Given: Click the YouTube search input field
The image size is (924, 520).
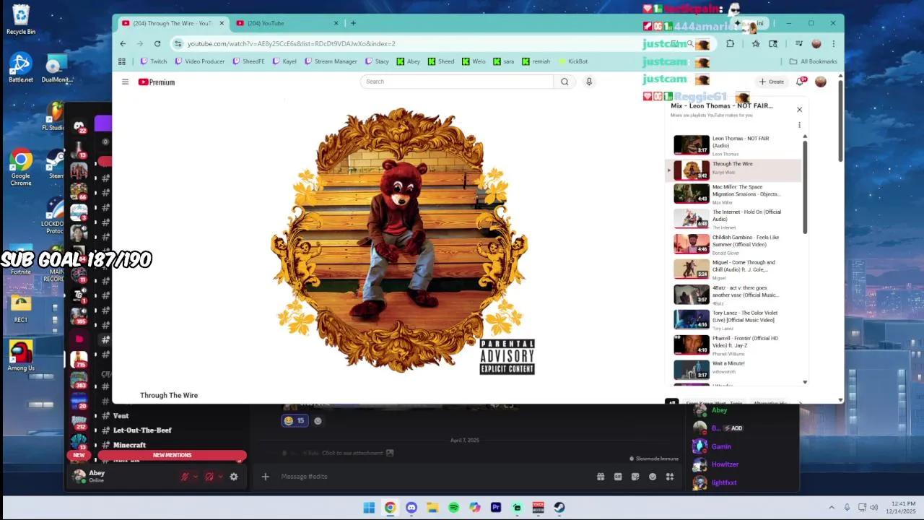Looking at the screenshot, I should coord(458,82).
